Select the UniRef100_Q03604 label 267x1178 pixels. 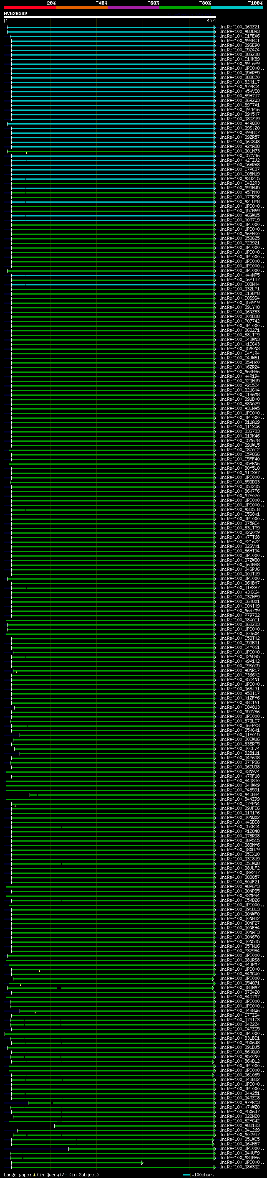[x=239, y=634]
